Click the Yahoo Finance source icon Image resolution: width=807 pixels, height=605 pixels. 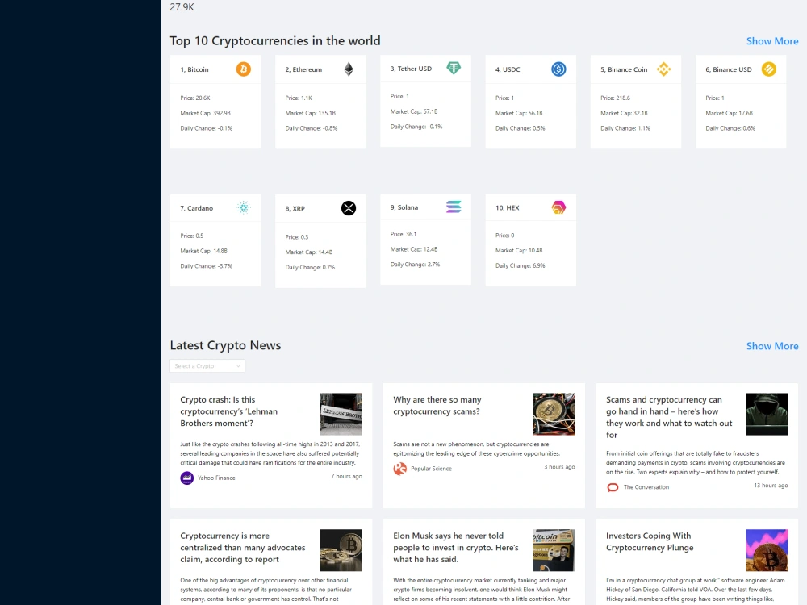coord(187,478)
